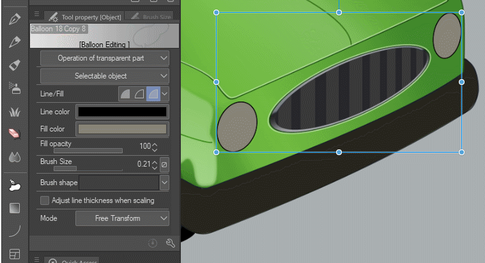Image resolution: width=485 pixels, height=263 pixels.
Task: Open tool property wrench settings
Action: [x=170, y=243]
